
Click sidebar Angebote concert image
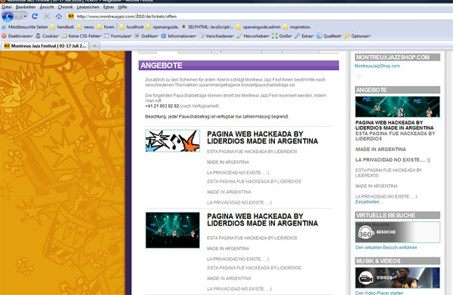click(x=398, y=107)
